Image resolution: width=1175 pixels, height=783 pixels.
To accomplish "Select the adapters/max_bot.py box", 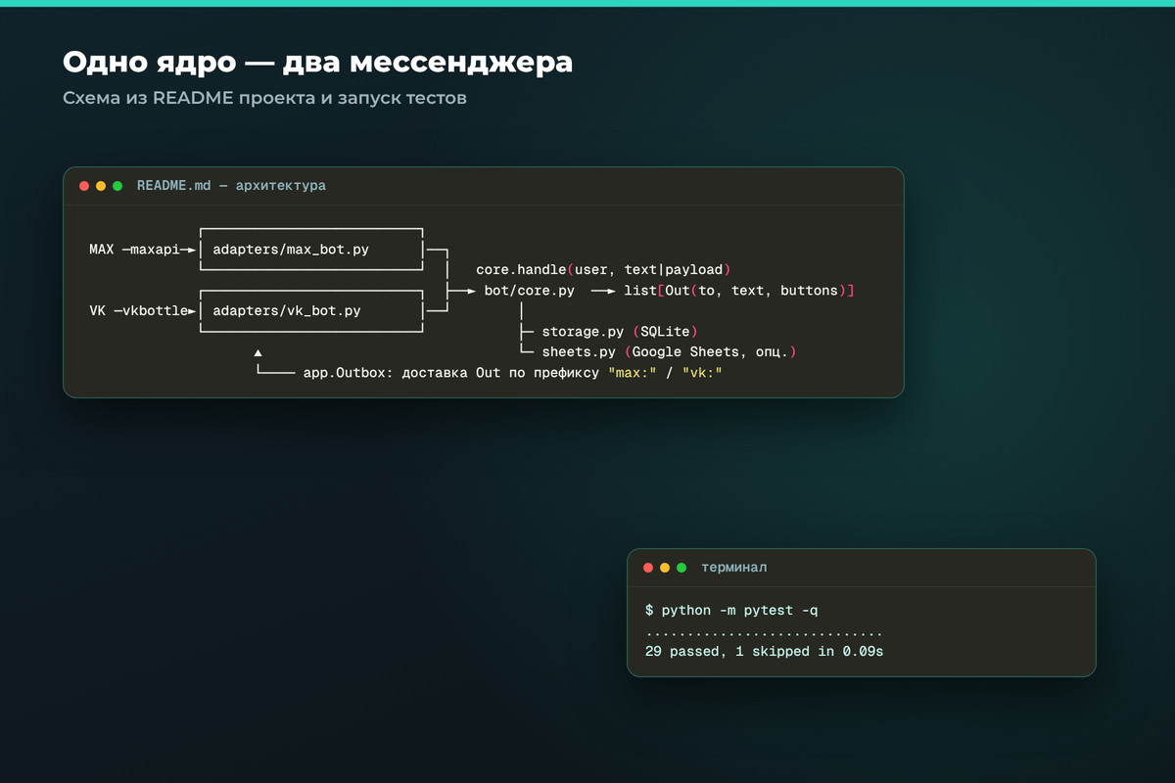I will [x=311, y=250].
